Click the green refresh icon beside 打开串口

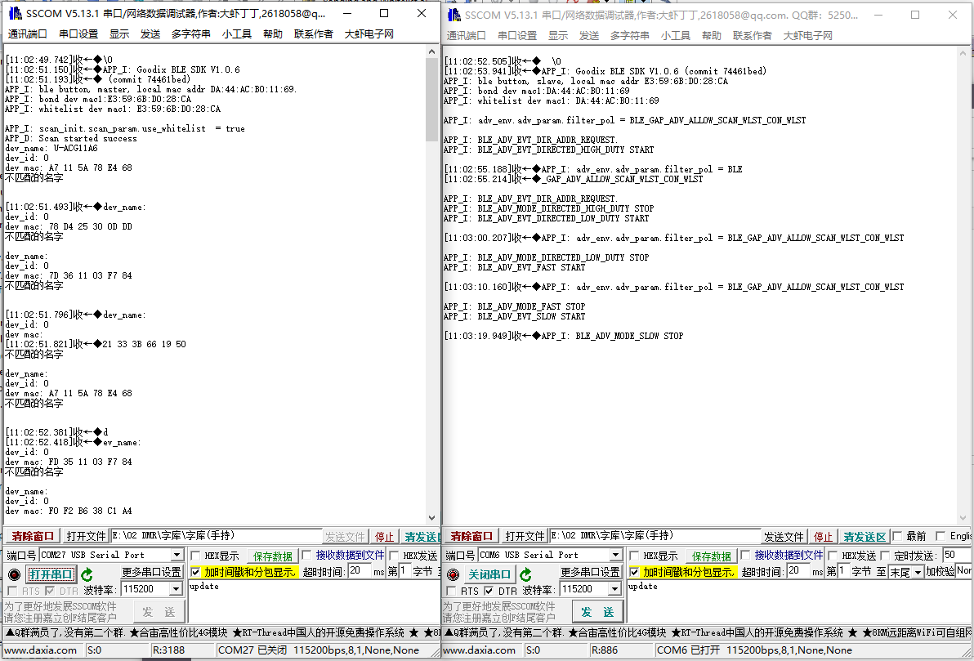pyautogui.click(x=87, y=574)
